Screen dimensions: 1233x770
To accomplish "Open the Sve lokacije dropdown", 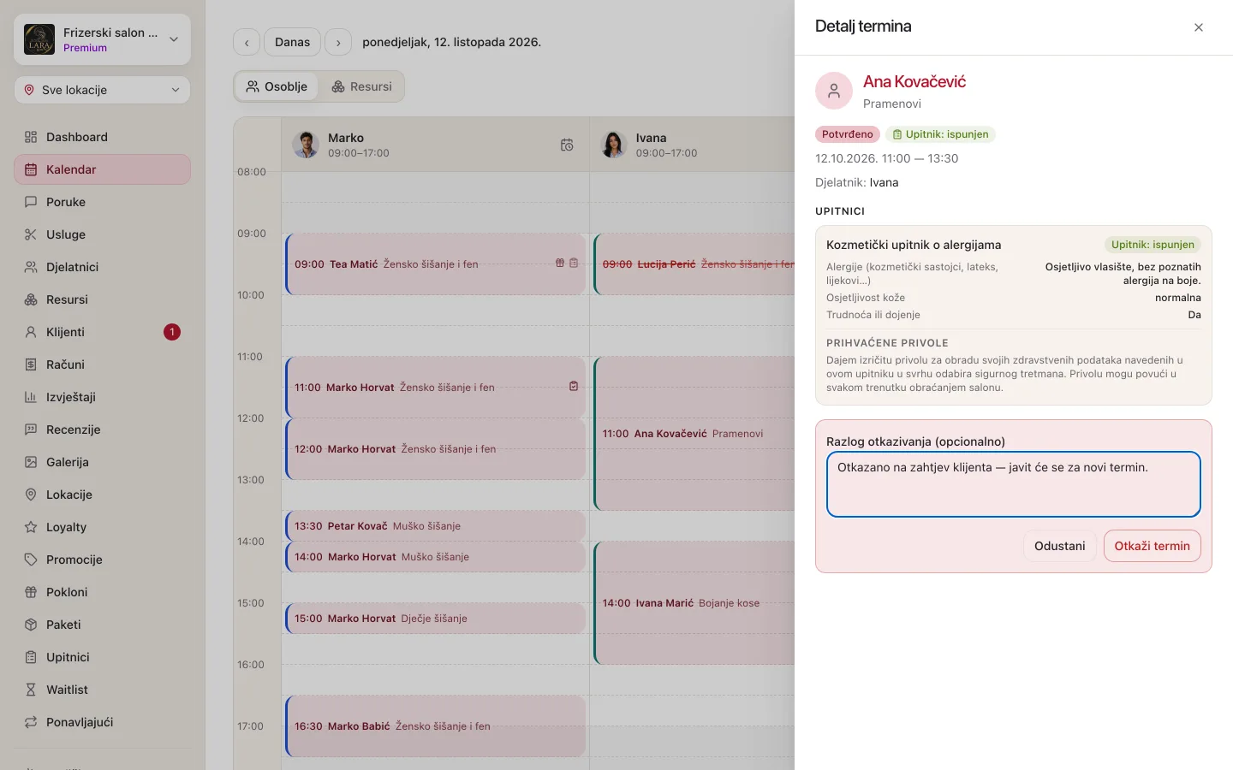I will (x=102, y=90).
